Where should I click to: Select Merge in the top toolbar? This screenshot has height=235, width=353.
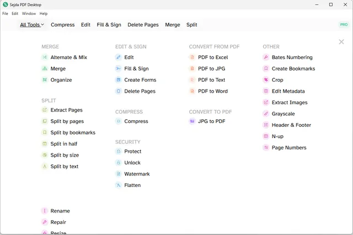(x=173, y=25)
